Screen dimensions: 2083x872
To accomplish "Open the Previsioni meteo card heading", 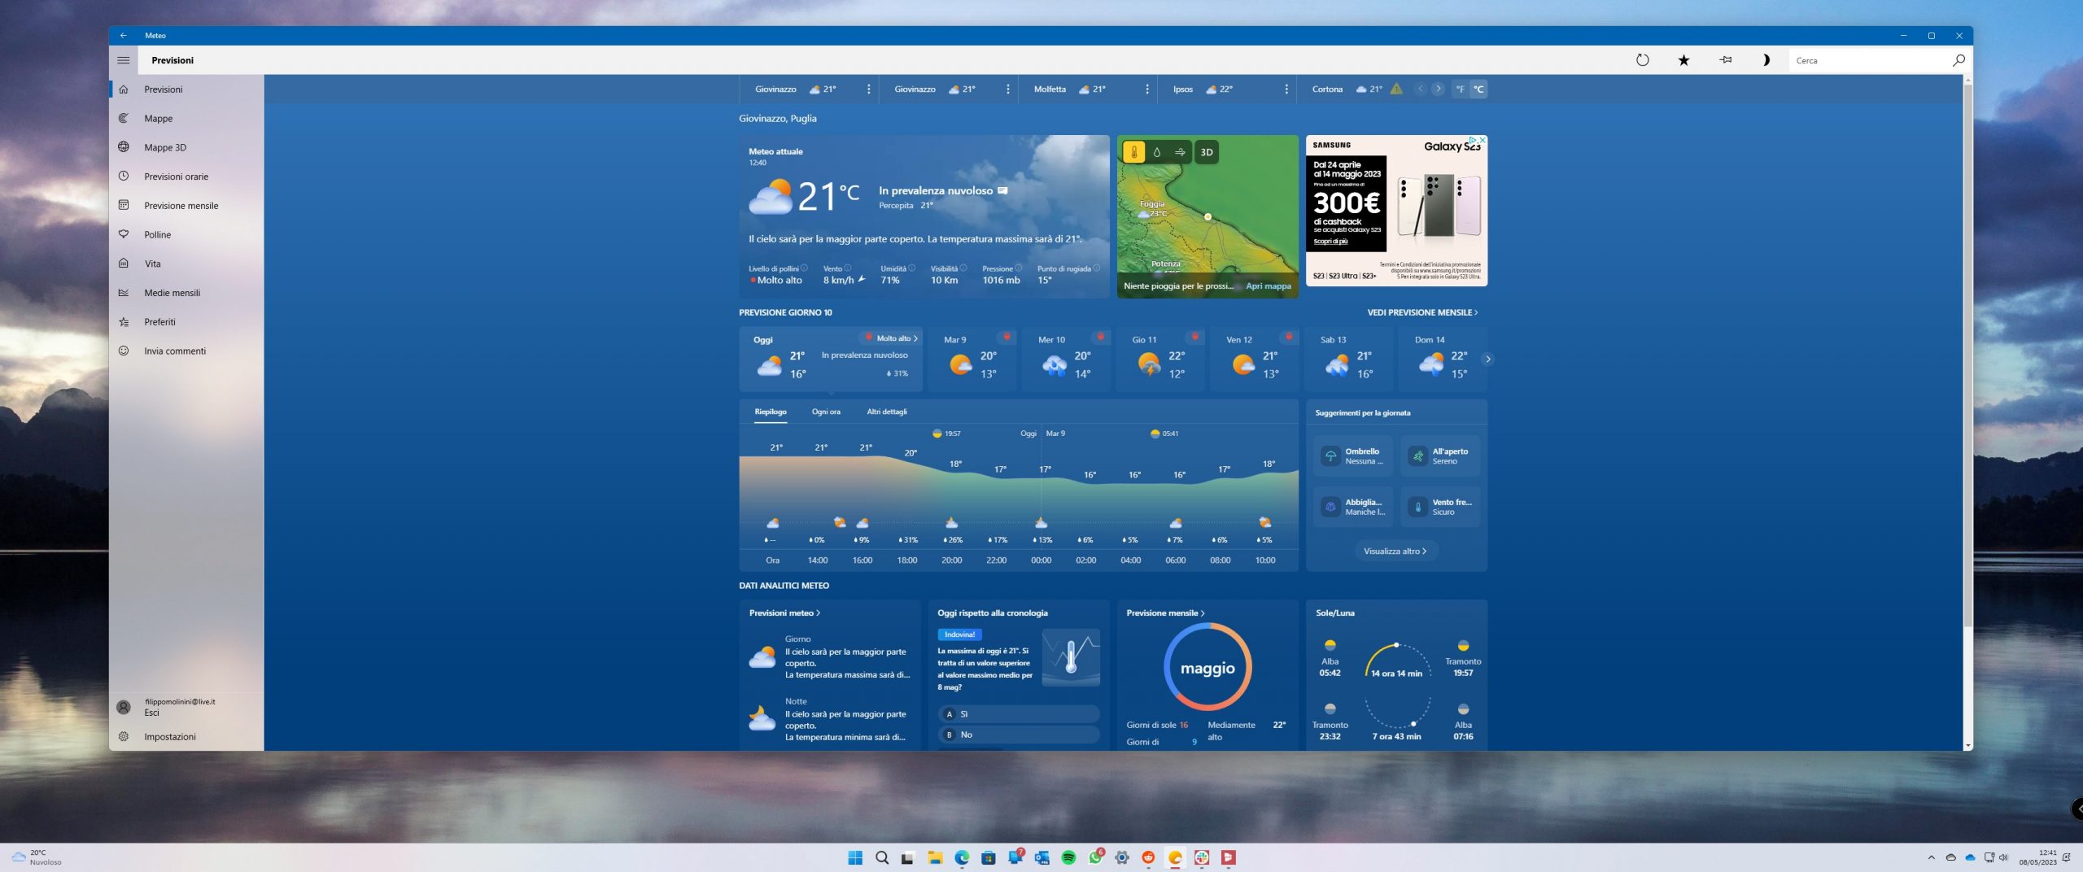I will tap(784, 613).
